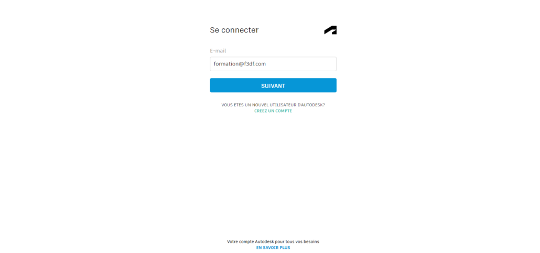Create a new Autodesk account via link

(273, 111)
